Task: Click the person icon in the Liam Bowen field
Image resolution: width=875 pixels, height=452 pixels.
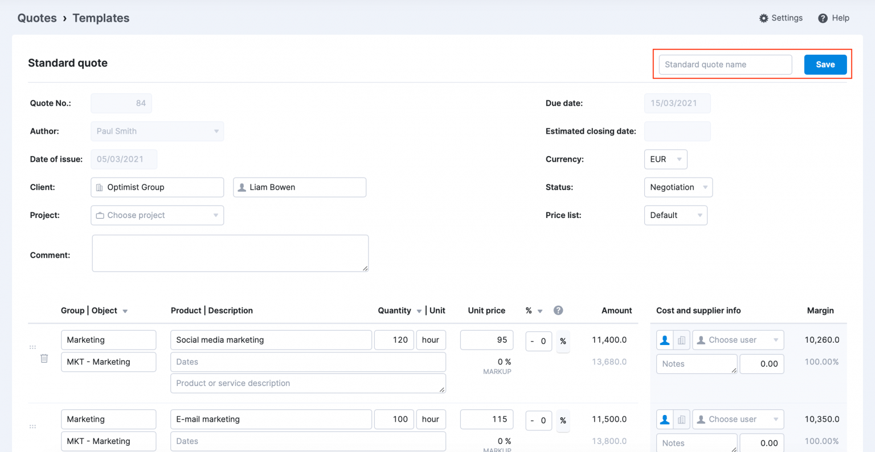Action: click(242, 187)
